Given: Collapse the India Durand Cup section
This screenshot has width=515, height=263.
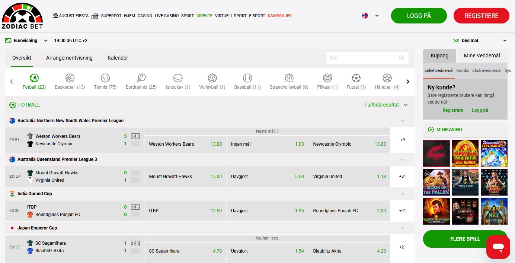Looking at the screenshot, I should (x=402, y=194).
